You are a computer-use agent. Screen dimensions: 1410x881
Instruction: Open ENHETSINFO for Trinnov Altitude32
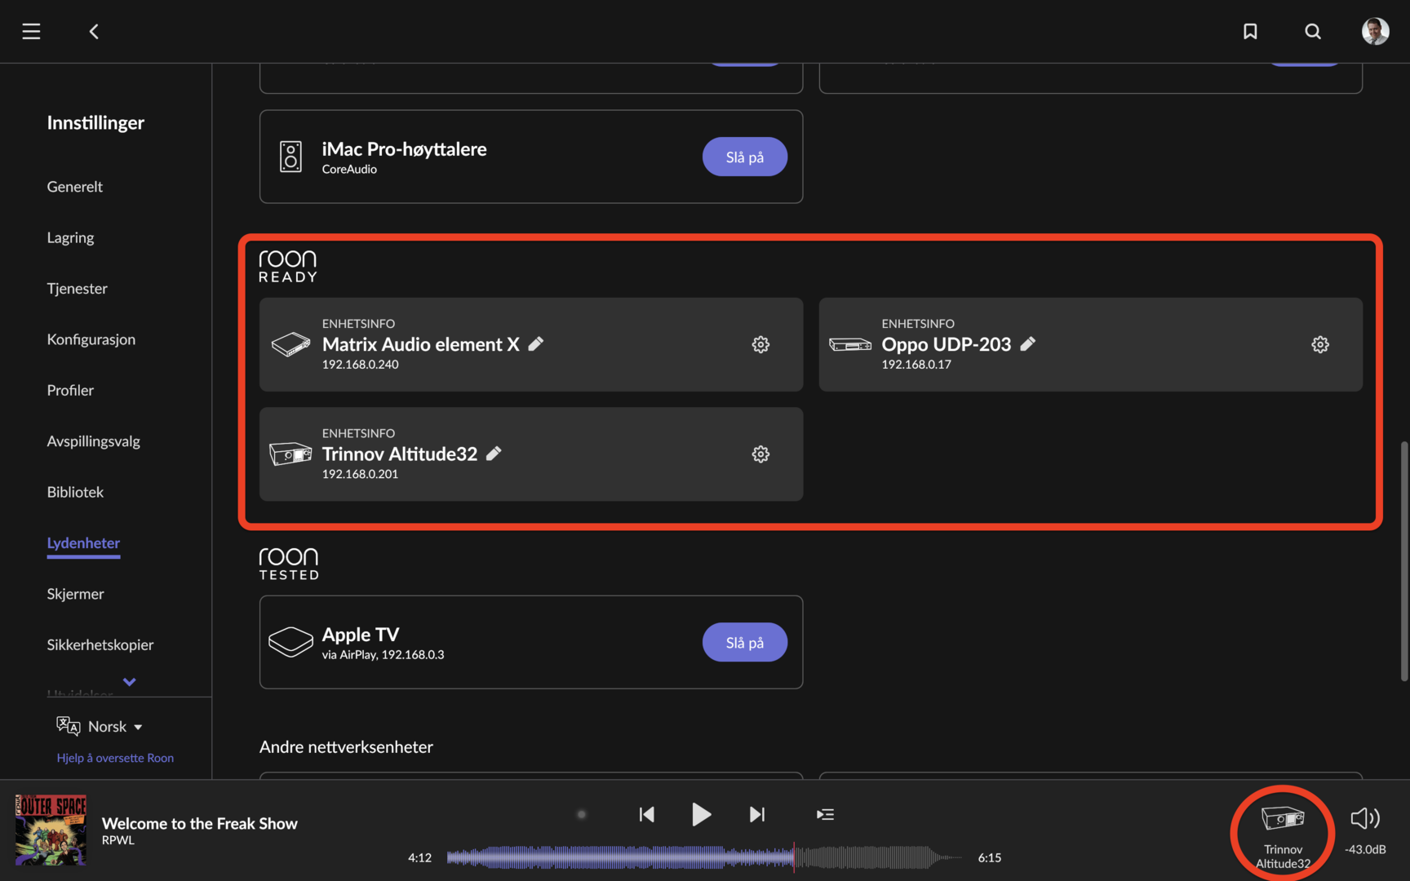358,433
